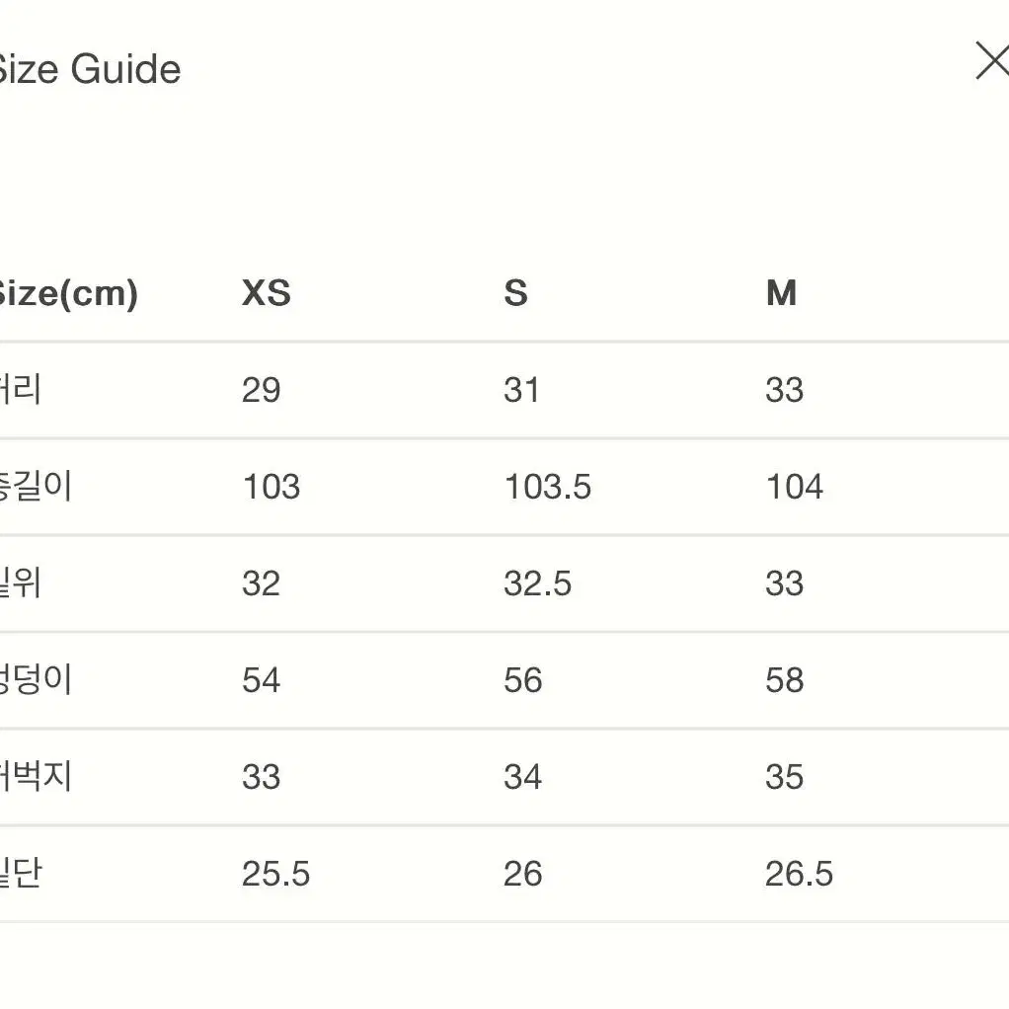Click S waist value 31
This screenshot has width=1009, height=1009.
tap(521, 390)
